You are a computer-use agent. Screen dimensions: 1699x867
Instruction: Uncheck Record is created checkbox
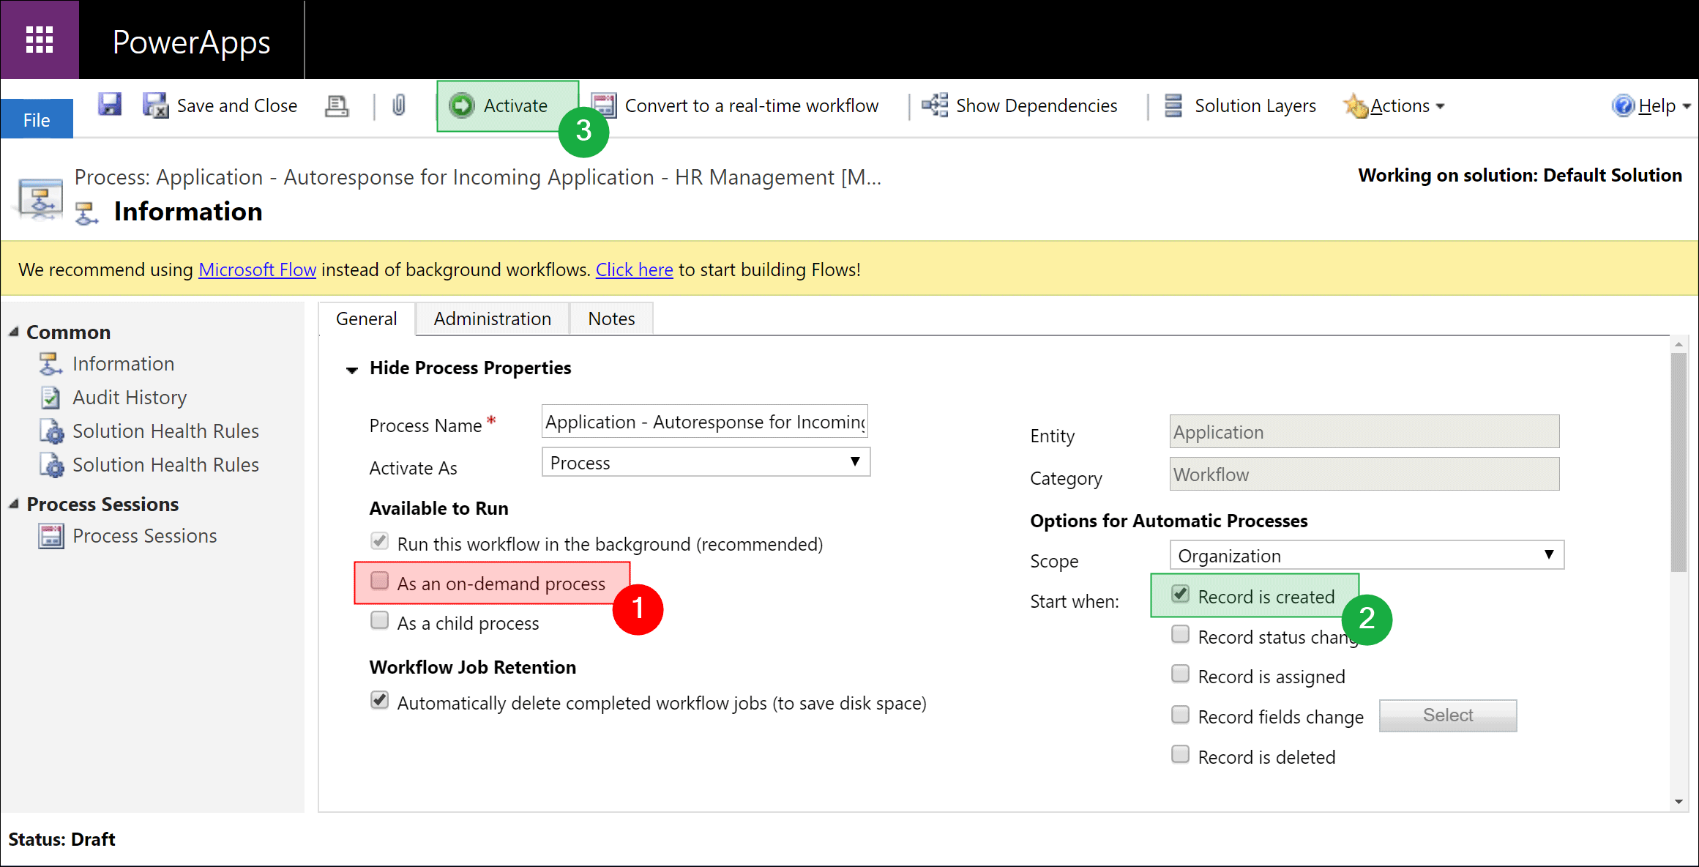[1180, 594]
